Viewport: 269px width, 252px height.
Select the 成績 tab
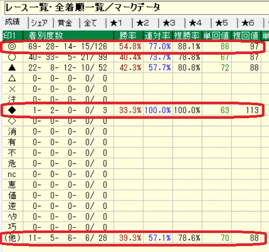15,23
